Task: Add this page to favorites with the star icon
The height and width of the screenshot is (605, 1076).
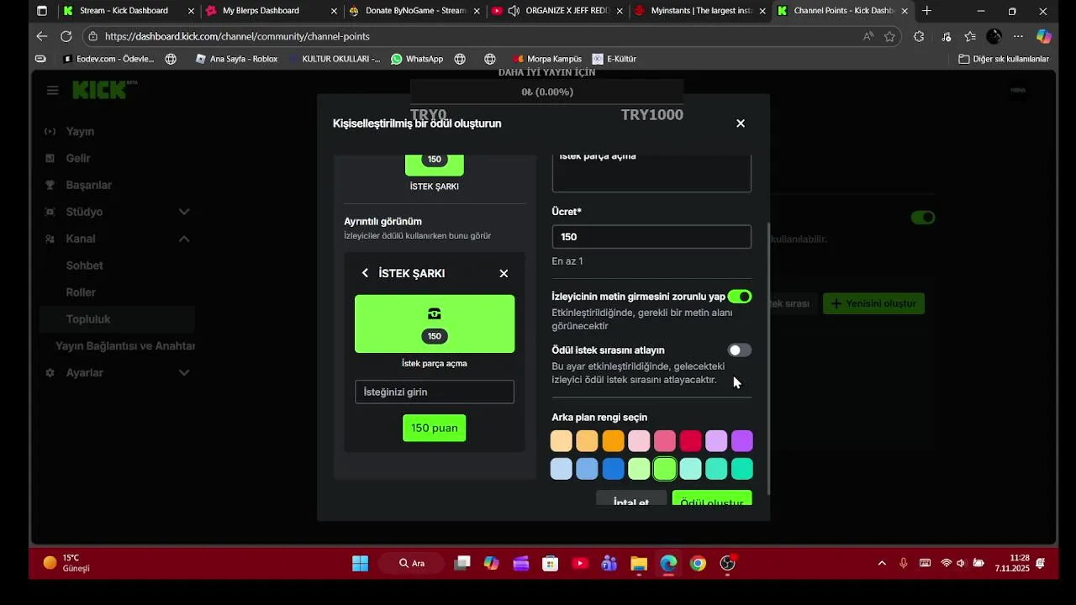Action: pyautogui.click(x=889, y=36)
